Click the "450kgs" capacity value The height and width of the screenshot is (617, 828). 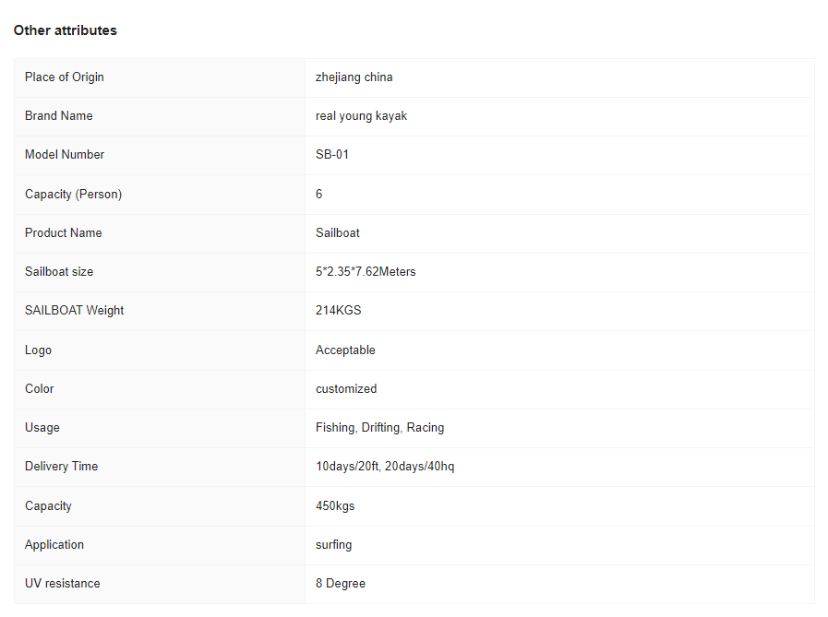[x=335, y=506]
